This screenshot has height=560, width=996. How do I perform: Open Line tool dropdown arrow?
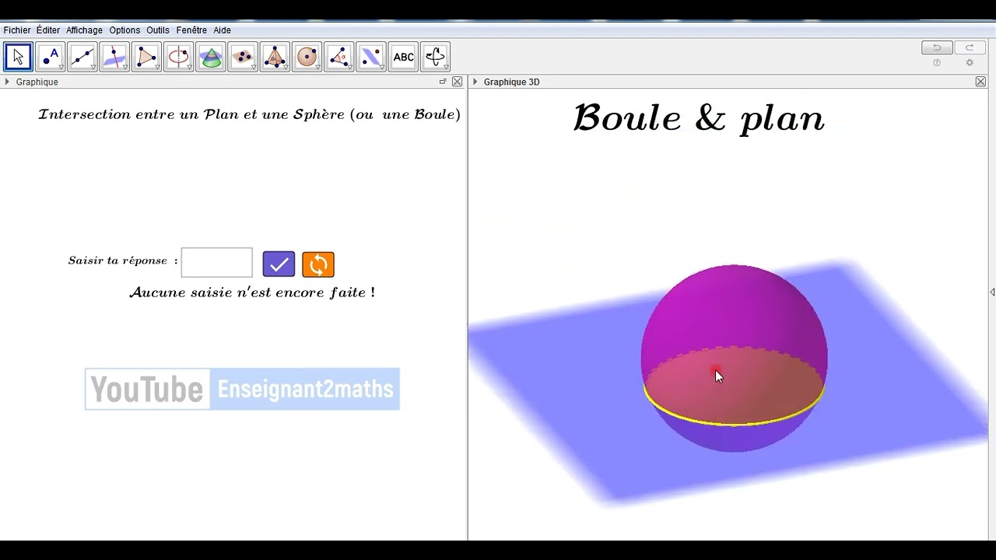click(93, 68)
